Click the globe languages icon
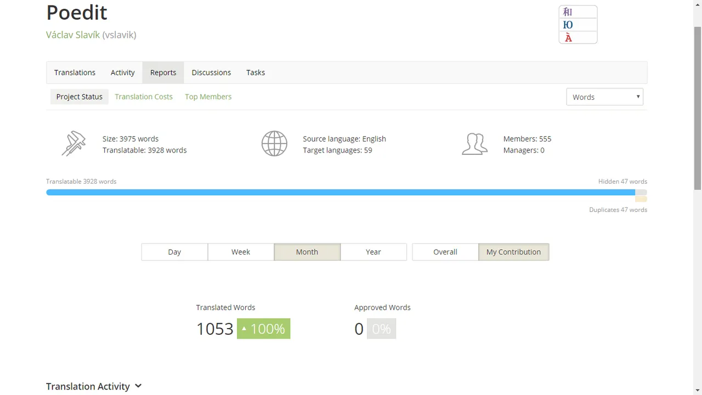Image resolution: width=702 pixels, height=395 pixels. [x=274, y=144]
